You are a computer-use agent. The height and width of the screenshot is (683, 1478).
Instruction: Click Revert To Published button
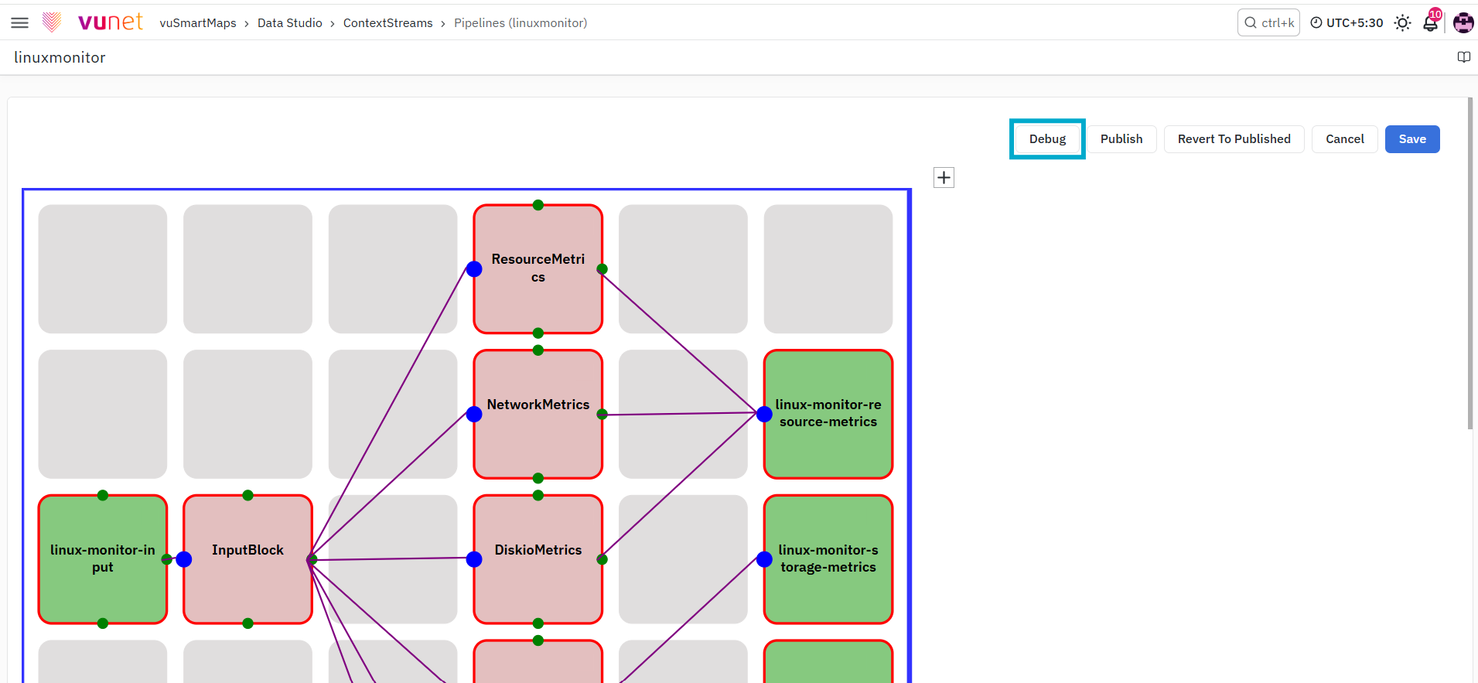[1234, 139]
